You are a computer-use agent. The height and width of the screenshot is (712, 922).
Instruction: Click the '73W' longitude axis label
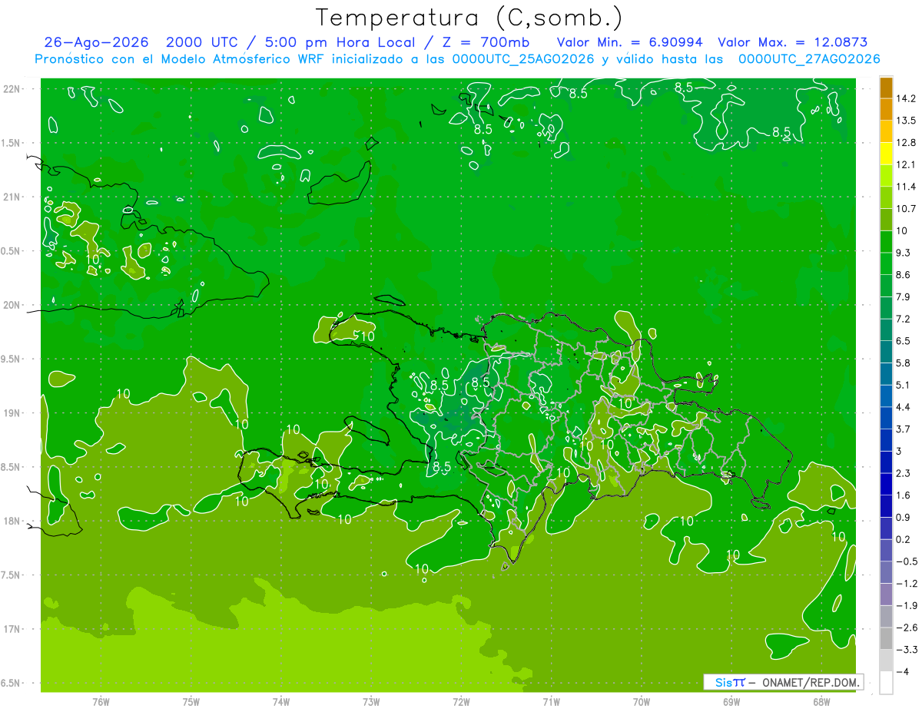coord(371,702)
